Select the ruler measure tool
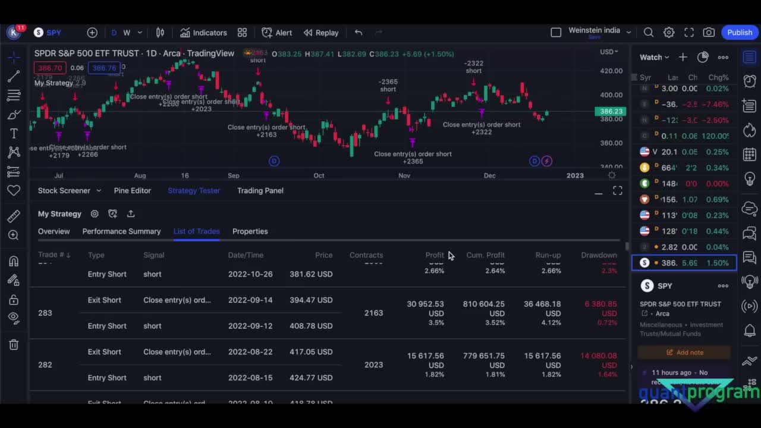 14,216
